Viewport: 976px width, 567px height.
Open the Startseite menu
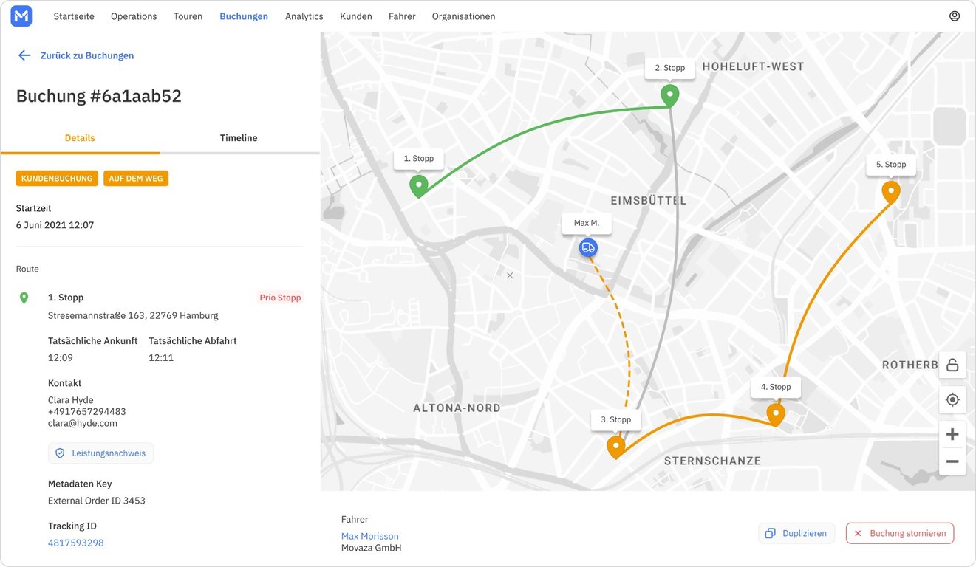(x=74, y=16)
